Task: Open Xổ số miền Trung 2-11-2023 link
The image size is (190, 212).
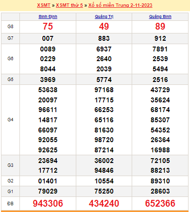Action: point(120,5)
